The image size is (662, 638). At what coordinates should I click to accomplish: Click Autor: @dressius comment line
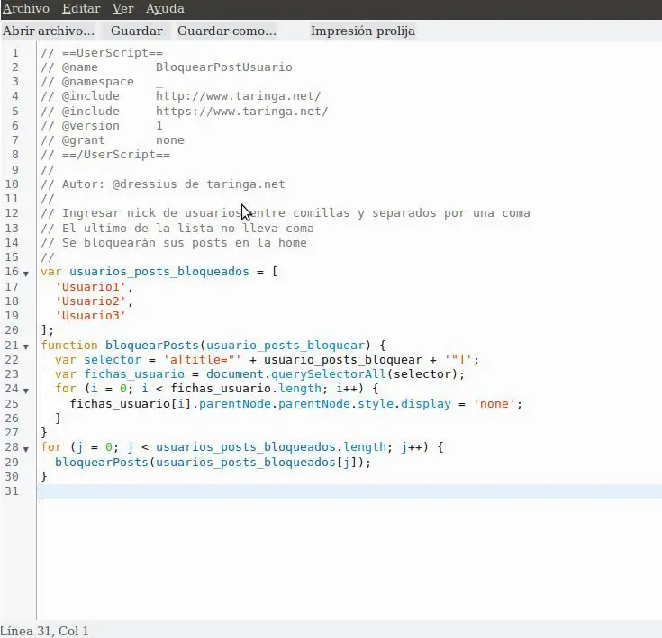point(163,184)
